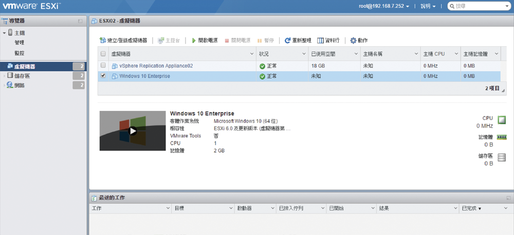Click the 重新整理 refresh button

298,41
